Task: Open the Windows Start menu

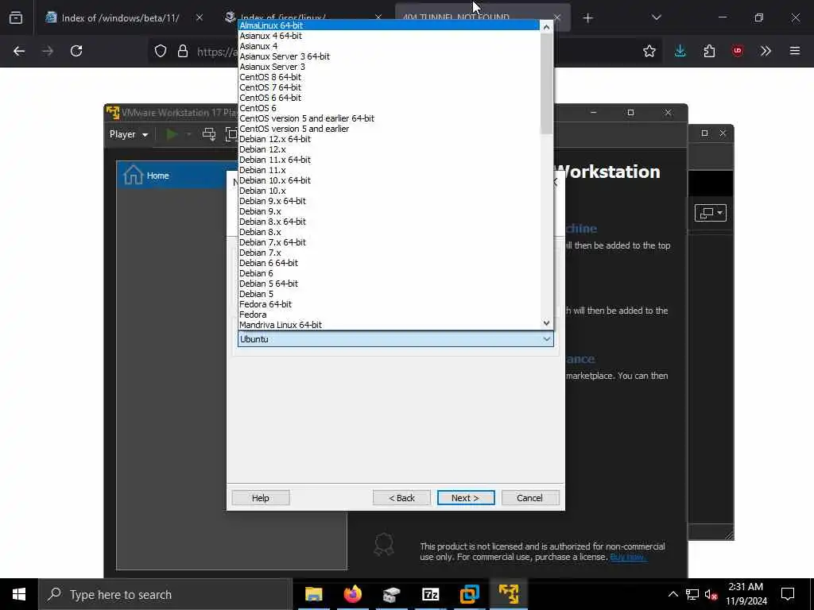Action: click(x=19, y=594)
